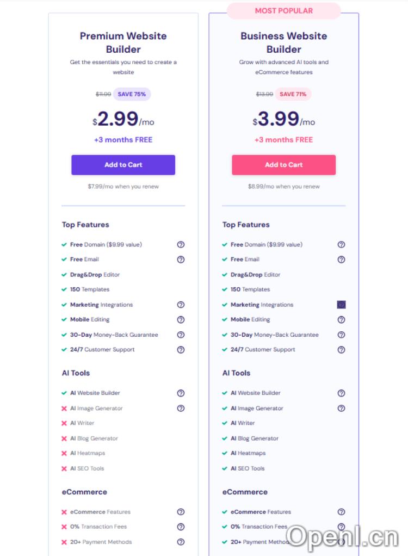The image size is (408, 556).
Task: Add Business Website Builder to cart
Action: point(283,165)
